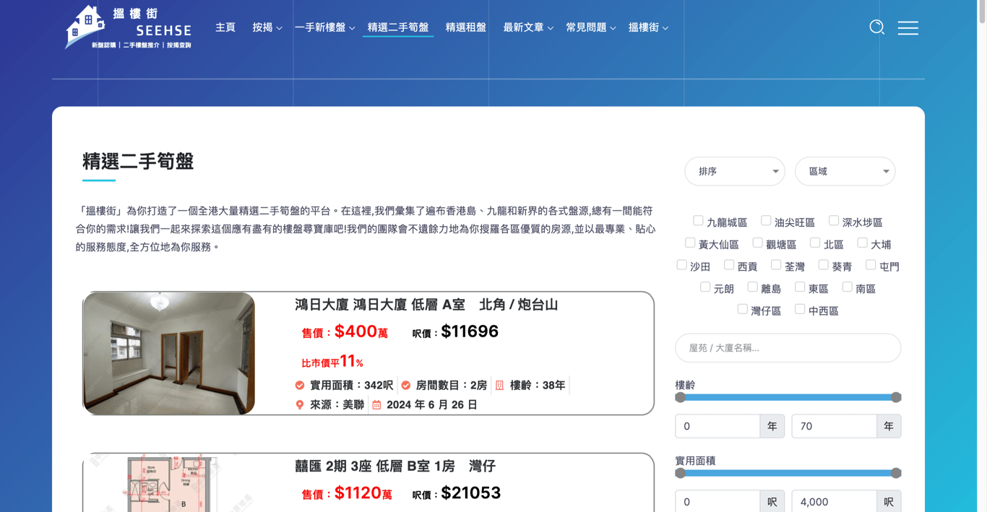Open the 精選租盤 nav item
The height and width of the screenshot is (512, 987).
(466, 27)
